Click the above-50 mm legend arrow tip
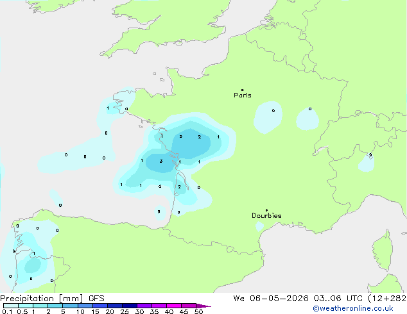Screen dimensions: 407x314 click(x=203, y=306)
